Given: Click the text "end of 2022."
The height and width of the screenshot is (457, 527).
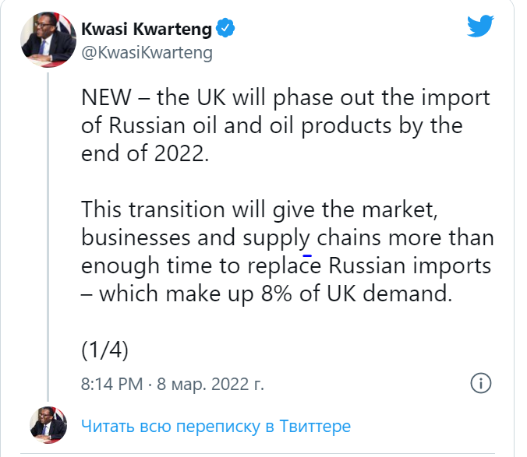Looking at the screenshot, I should (146, 152).
